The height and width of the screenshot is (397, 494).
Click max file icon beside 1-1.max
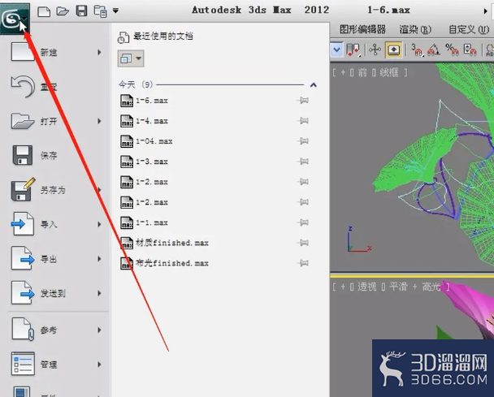click(127, 222)
